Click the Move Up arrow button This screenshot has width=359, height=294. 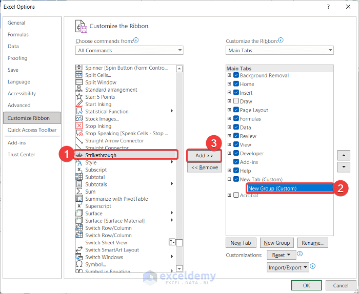point(344,156)
